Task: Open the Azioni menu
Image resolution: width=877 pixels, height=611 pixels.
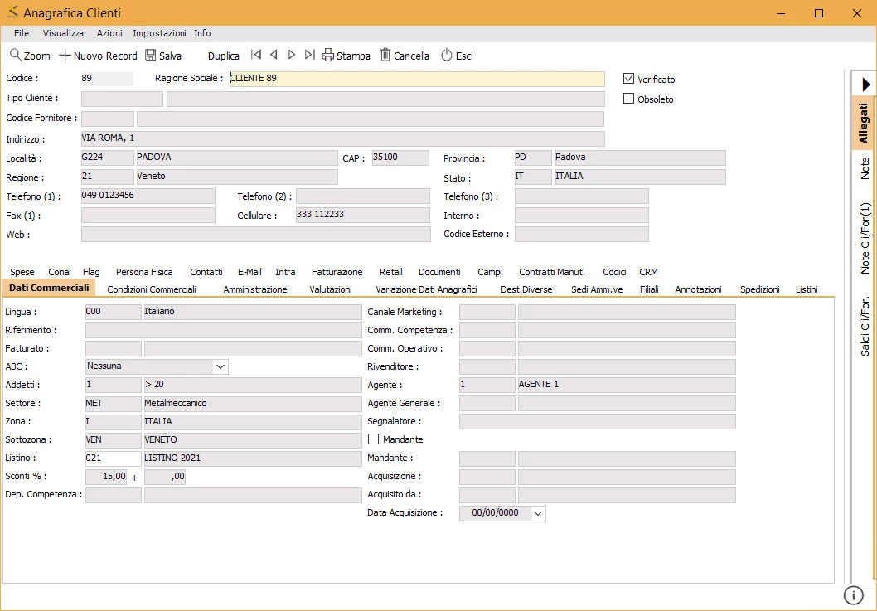Action: pyautogui.click(x=109, y=33)
